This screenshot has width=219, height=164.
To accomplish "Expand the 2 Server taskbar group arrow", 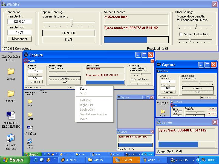I will click(x=138, y=160).
